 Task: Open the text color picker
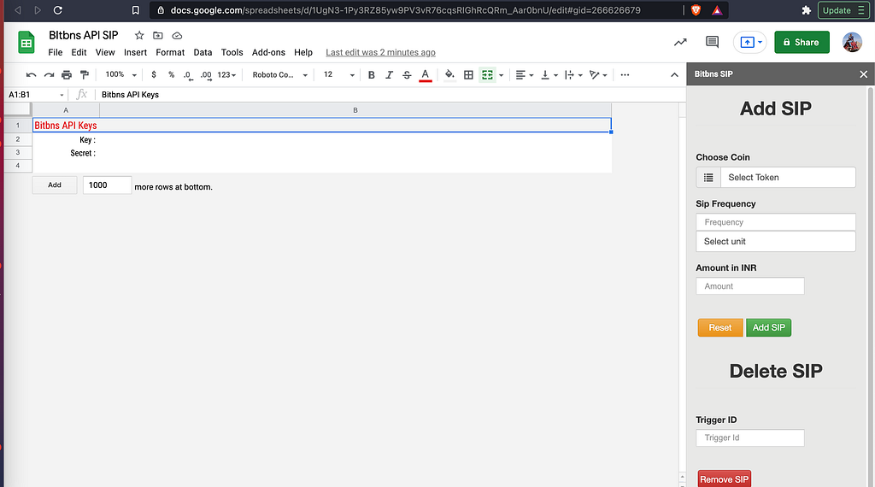426,74
